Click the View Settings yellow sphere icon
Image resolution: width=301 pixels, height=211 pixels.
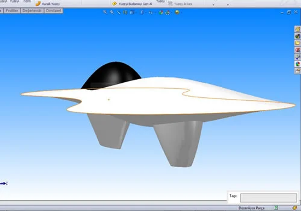click(177, 12)
